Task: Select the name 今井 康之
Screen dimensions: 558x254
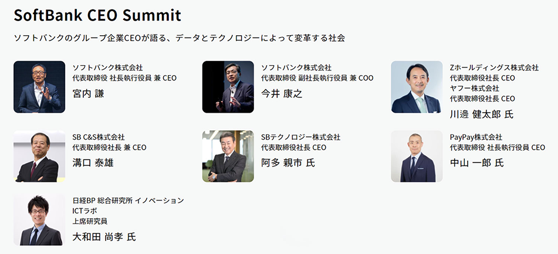Action: [282, 93]
